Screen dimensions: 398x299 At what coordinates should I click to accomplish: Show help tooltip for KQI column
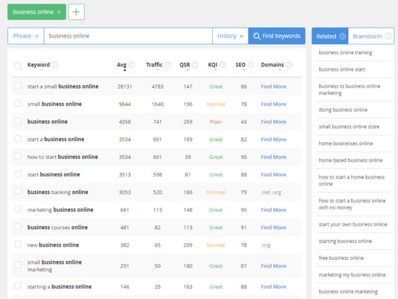click(x=223, y=65)
